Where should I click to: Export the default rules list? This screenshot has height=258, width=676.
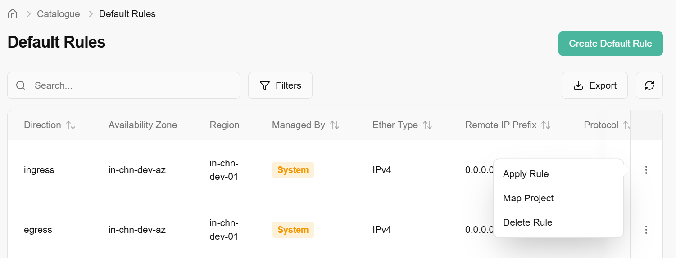[594, 85]
